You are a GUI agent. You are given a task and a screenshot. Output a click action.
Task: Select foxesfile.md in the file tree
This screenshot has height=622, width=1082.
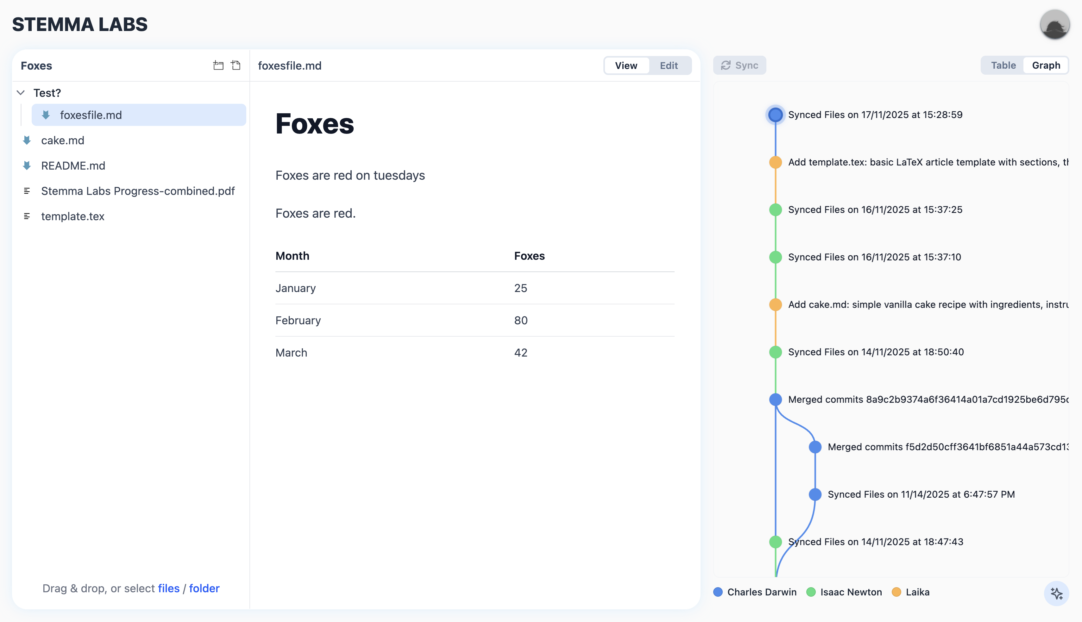[x=91, y=115]
